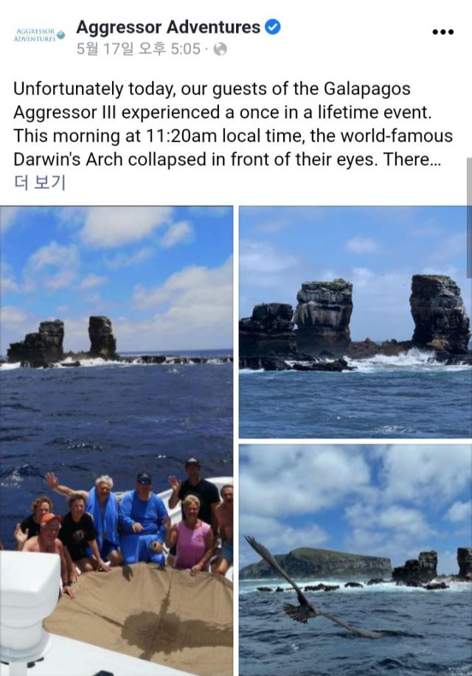The height and width of the screenshot is (676, 472).
Task: Click the scrollbar on the right edge
Action: point(469,217)
